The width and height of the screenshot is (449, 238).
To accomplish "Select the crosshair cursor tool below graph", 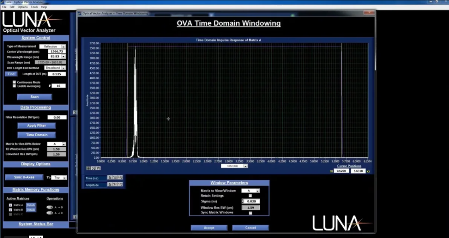I will tap(89, 168).
